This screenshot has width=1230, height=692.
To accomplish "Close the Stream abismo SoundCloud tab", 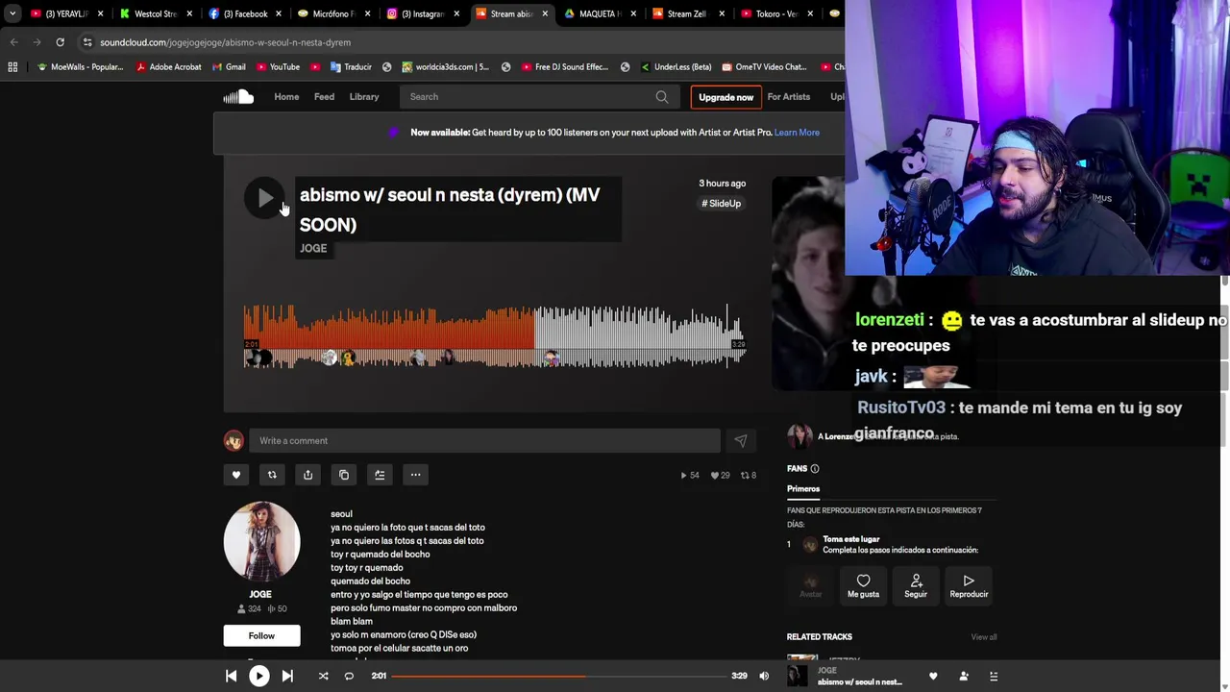I will coord(545,13).
